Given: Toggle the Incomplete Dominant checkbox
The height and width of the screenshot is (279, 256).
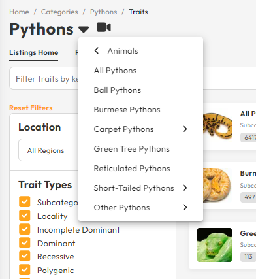Looking at the screenshot, I should (x=25, y=229).
